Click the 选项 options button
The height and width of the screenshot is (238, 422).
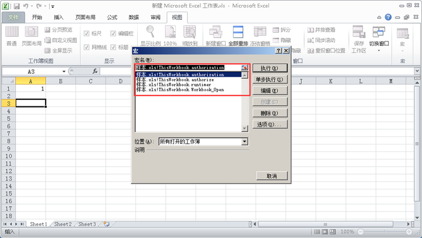270,125
